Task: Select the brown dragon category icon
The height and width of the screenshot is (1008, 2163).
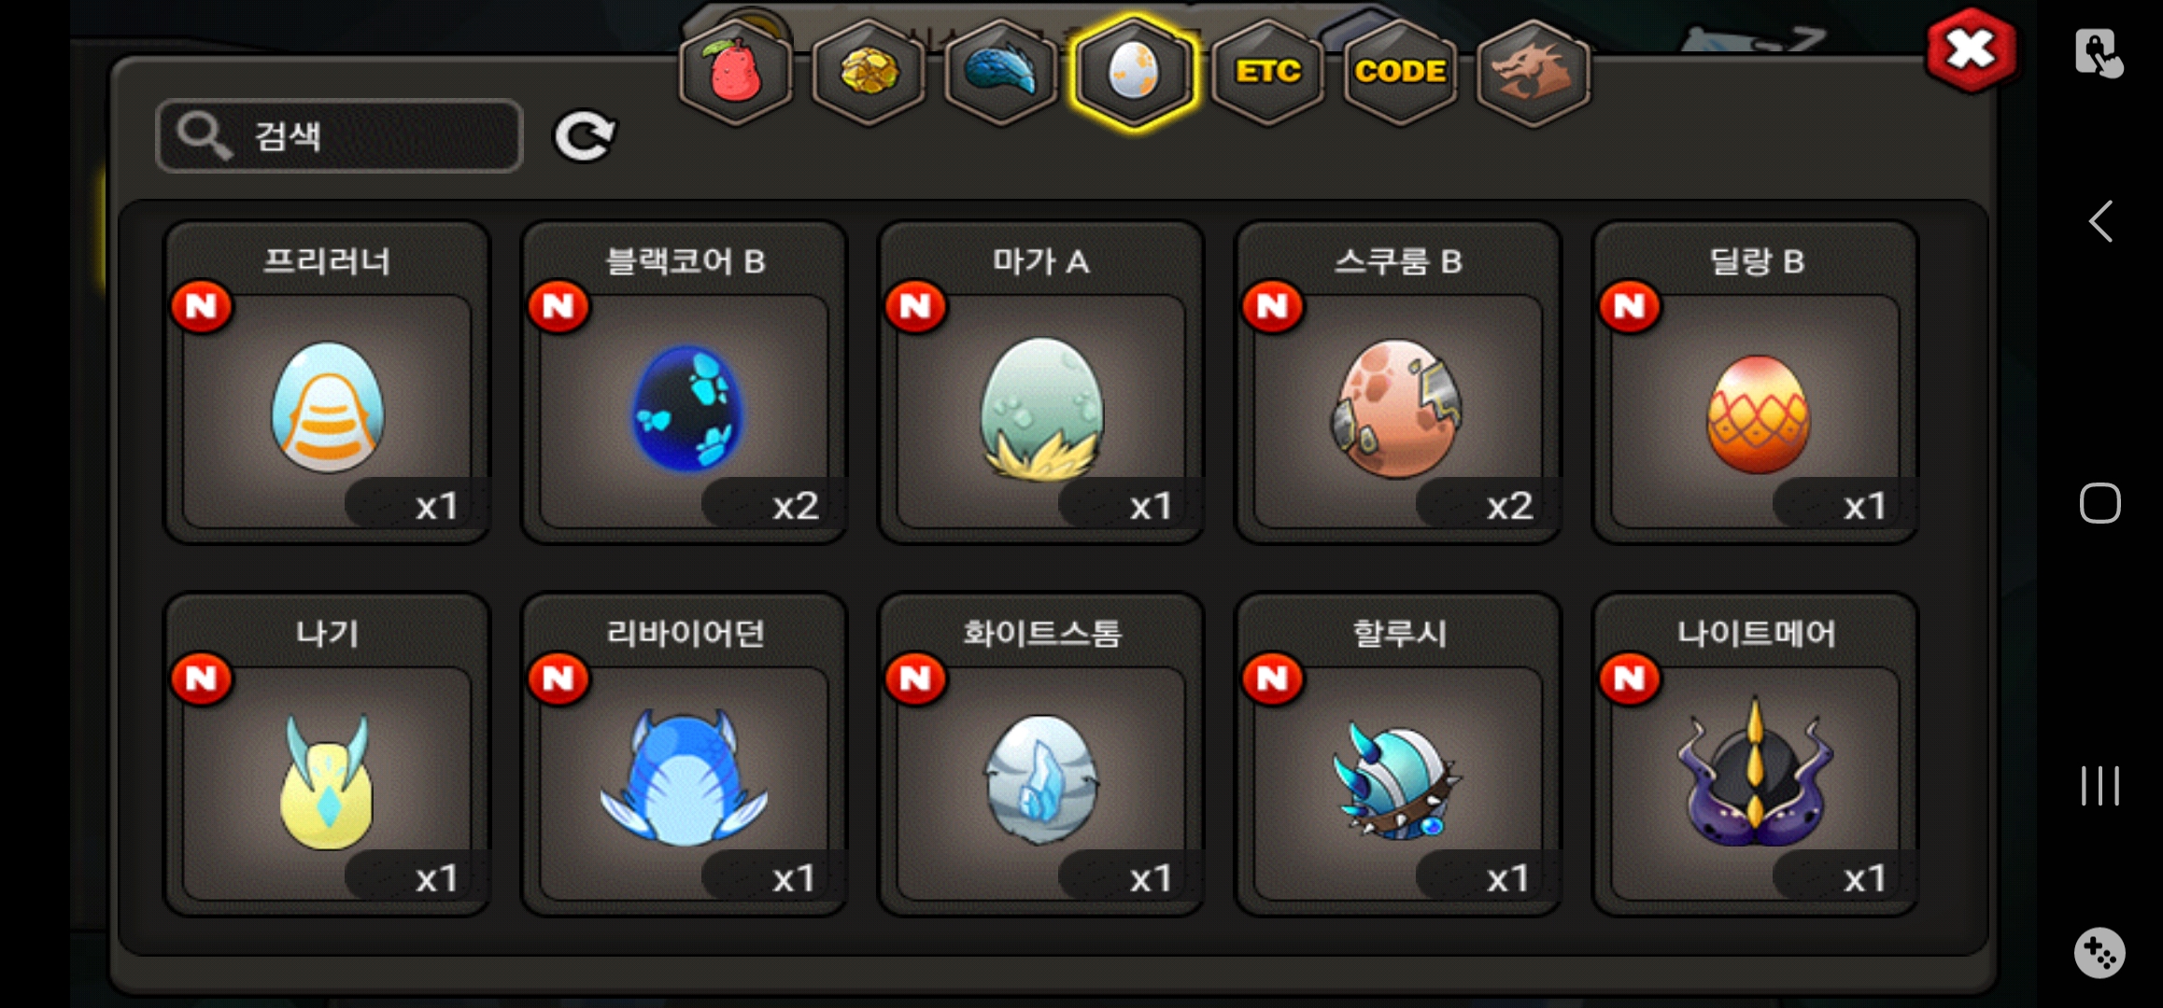Action: tap(1533, 72)
